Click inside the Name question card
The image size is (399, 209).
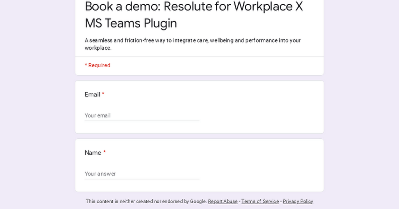(x=233, y=165)
